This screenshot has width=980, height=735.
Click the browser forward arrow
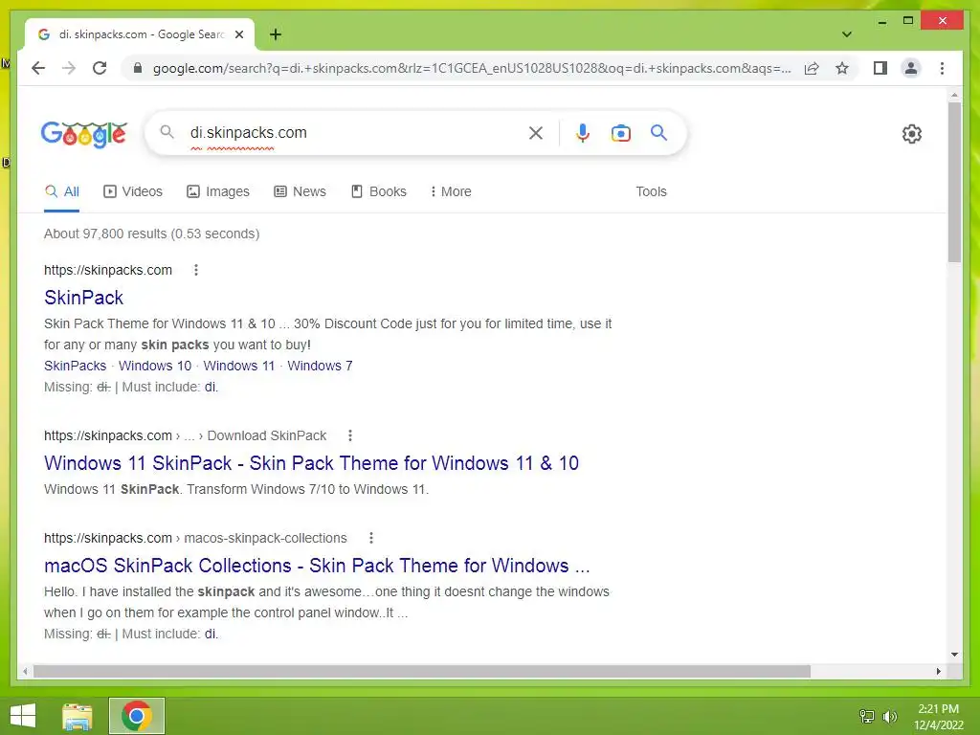69,68
